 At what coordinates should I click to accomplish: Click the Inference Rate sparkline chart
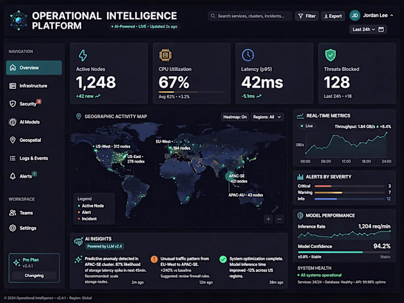tap(344, 234)
